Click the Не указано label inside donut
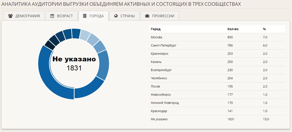The height and width of the screenshot is (132, 292). pyautogui.click(x=74, y=59)
